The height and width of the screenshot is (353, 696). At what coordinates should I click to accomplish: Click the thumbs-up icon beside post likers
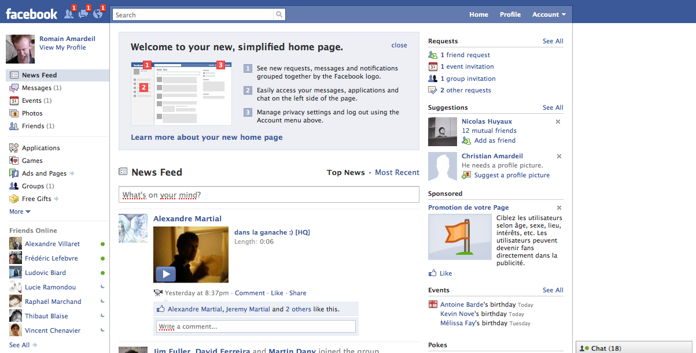(161, 309)
